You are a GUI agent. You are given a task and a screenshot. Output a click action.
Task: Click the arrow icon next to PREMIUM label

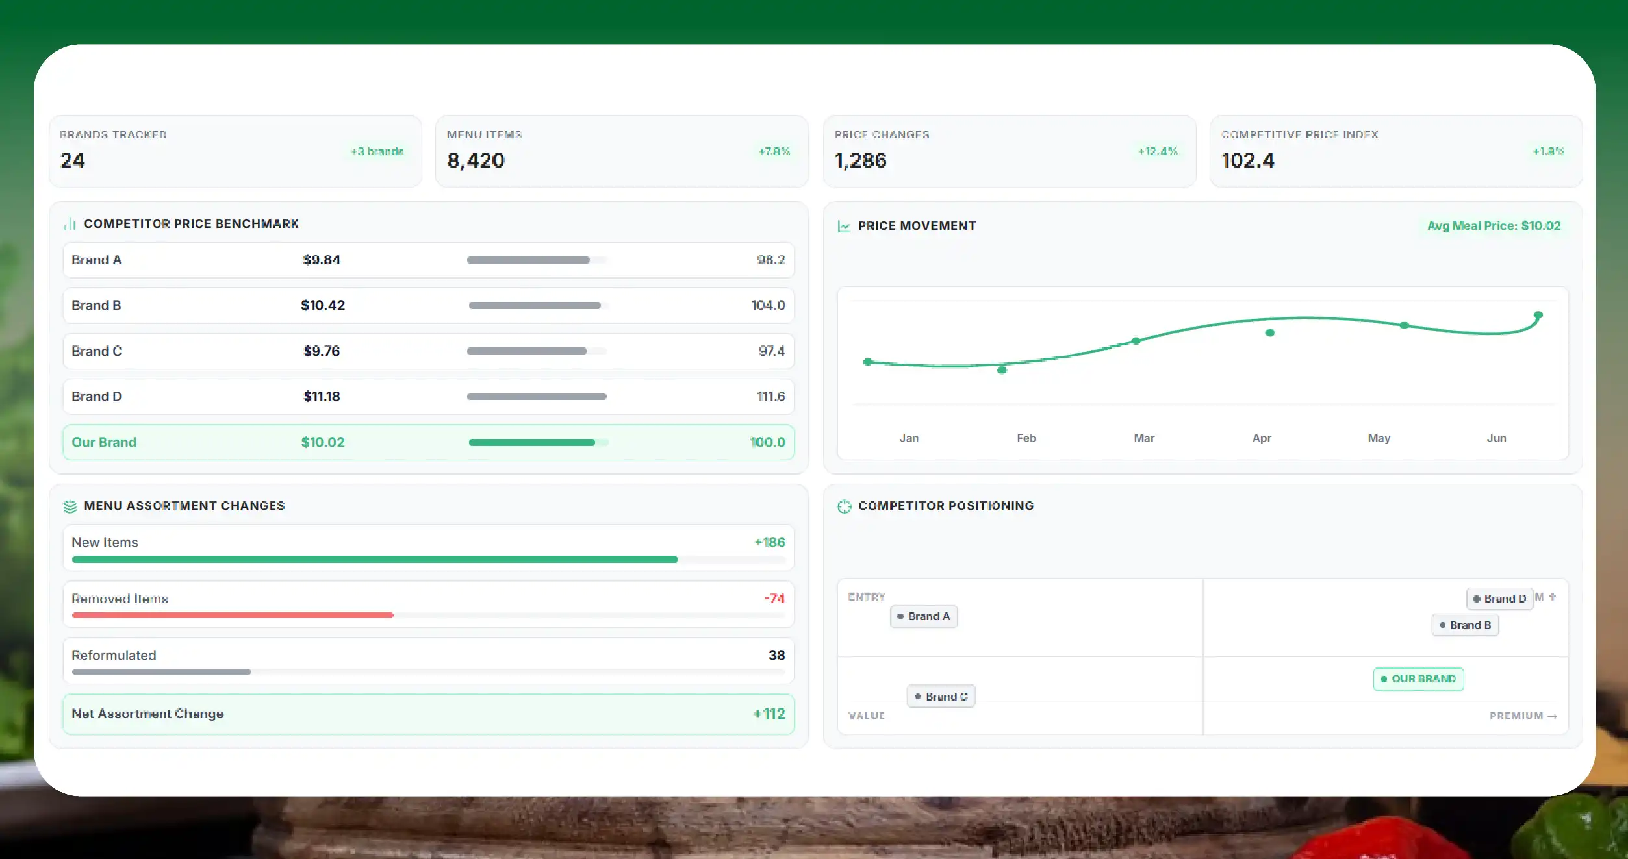(x=1552, y=716)
